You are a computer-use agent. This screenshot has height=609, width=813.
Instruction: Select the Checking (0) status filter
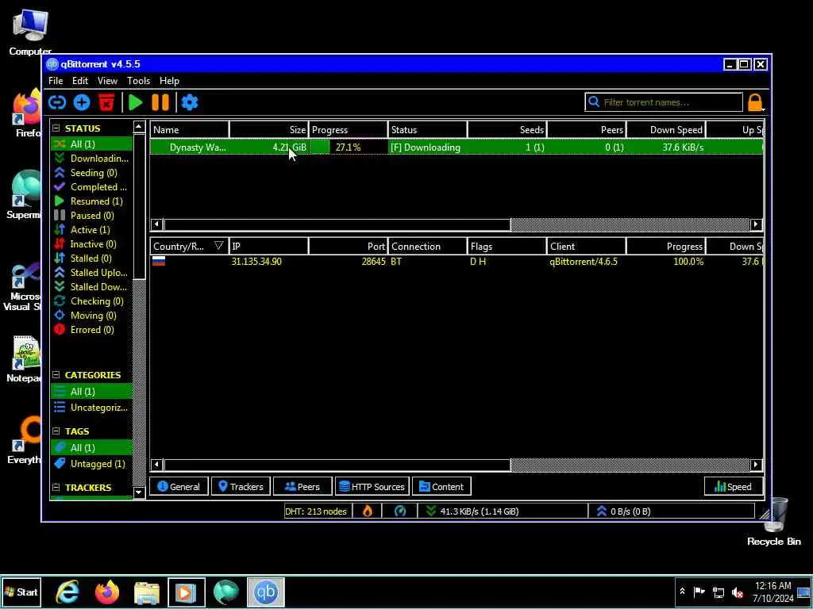[91, 301]
